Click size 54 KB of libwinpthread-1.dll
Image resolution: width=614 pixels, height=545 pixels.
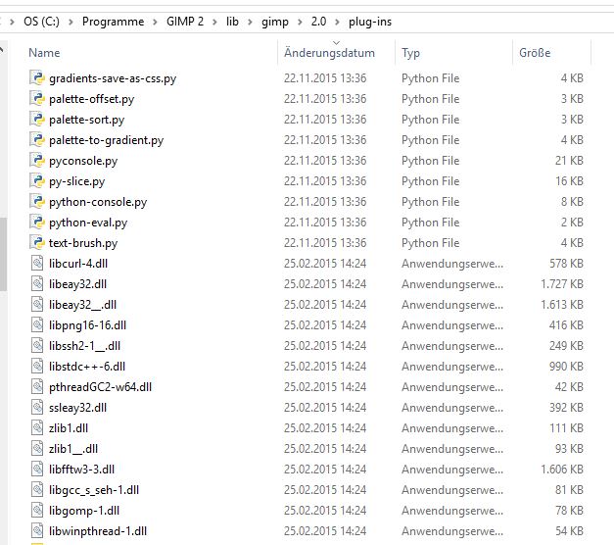click(569, 531)
